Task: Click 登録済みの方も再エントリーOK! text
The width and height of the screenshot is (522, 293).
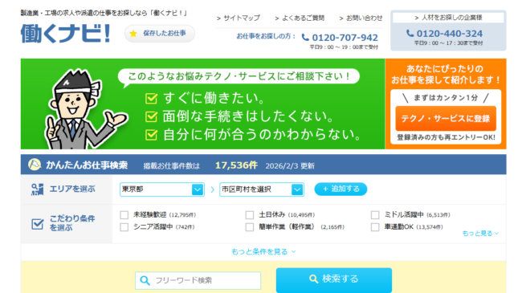Action: point(446,137)
